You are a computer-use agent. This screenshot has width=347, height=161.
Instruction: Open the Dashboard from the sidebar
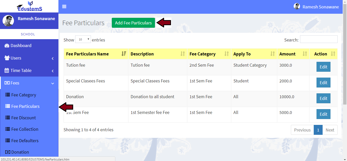[7, 46]
